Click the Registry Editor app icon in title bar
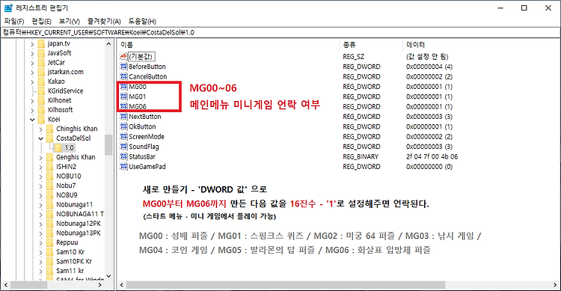Viewport: 561px width, 291px height. (x=8, y=7)
